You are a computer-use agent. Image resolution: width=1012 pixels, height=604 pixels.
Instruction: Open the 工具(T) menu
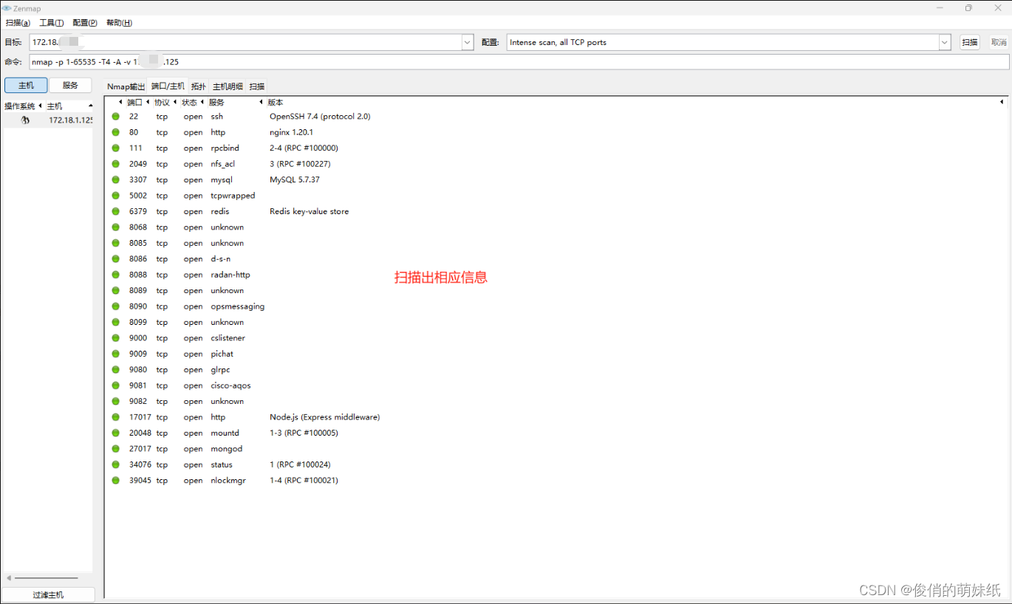(x=52, y=23)
